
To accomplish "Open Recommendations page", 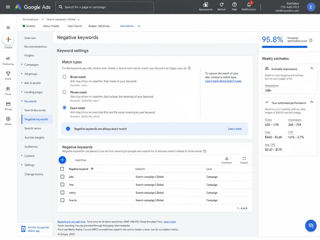I will tap(36, 47).
